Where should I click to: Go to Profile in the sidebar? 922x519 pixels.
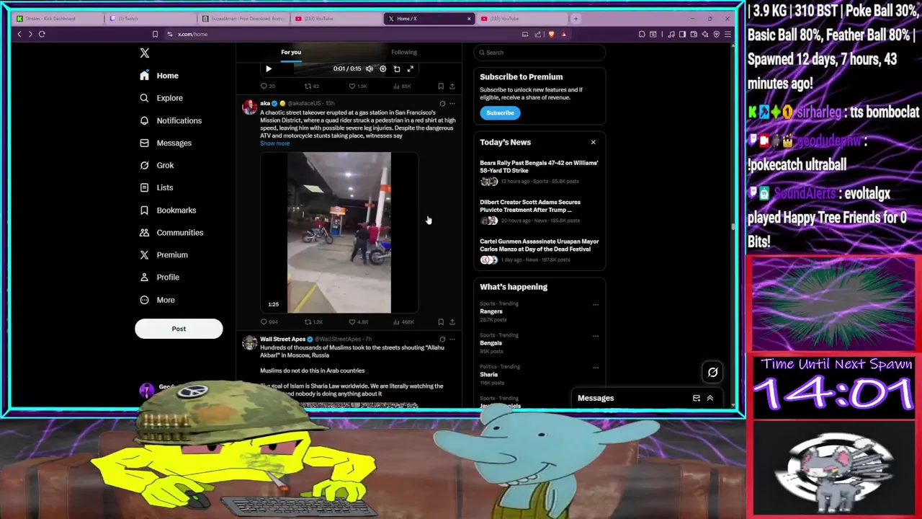[x=159, y=277]
